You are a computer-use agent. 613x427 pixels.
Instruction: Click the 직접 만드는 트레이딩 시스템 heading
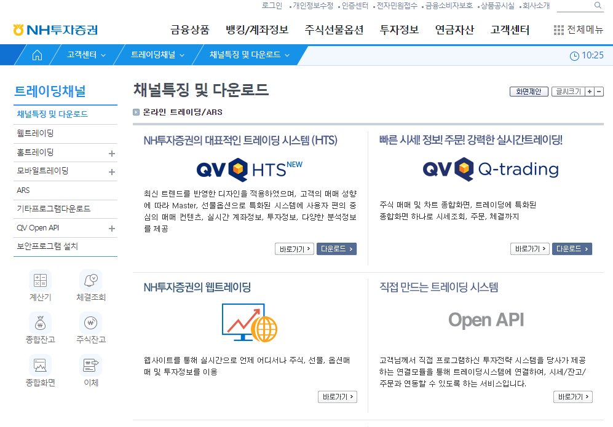pyautogui.click(x=438, y=287)
